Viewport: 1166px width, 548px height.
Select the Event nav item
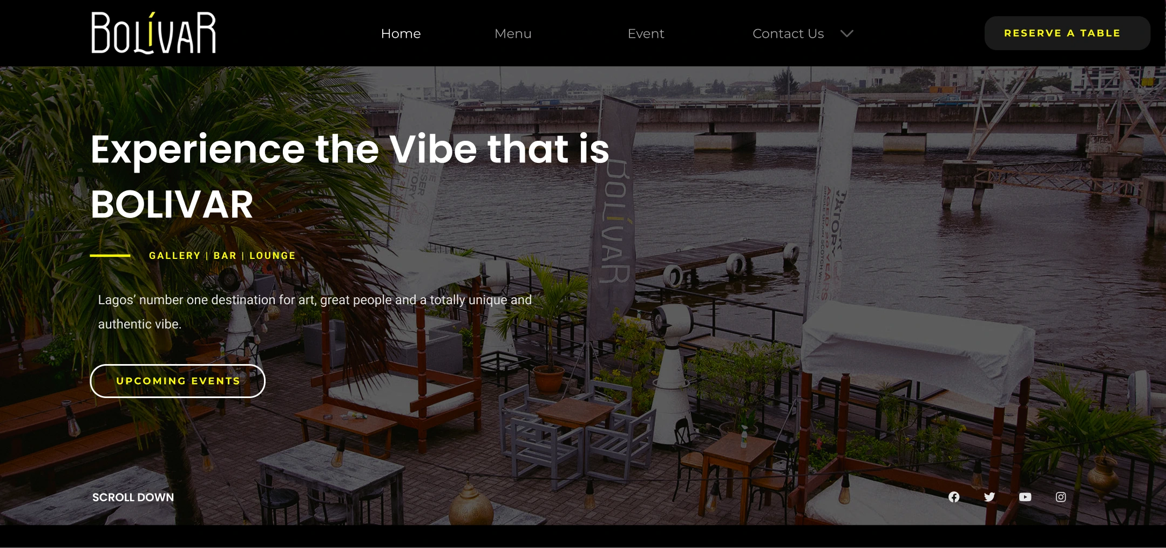646,33
